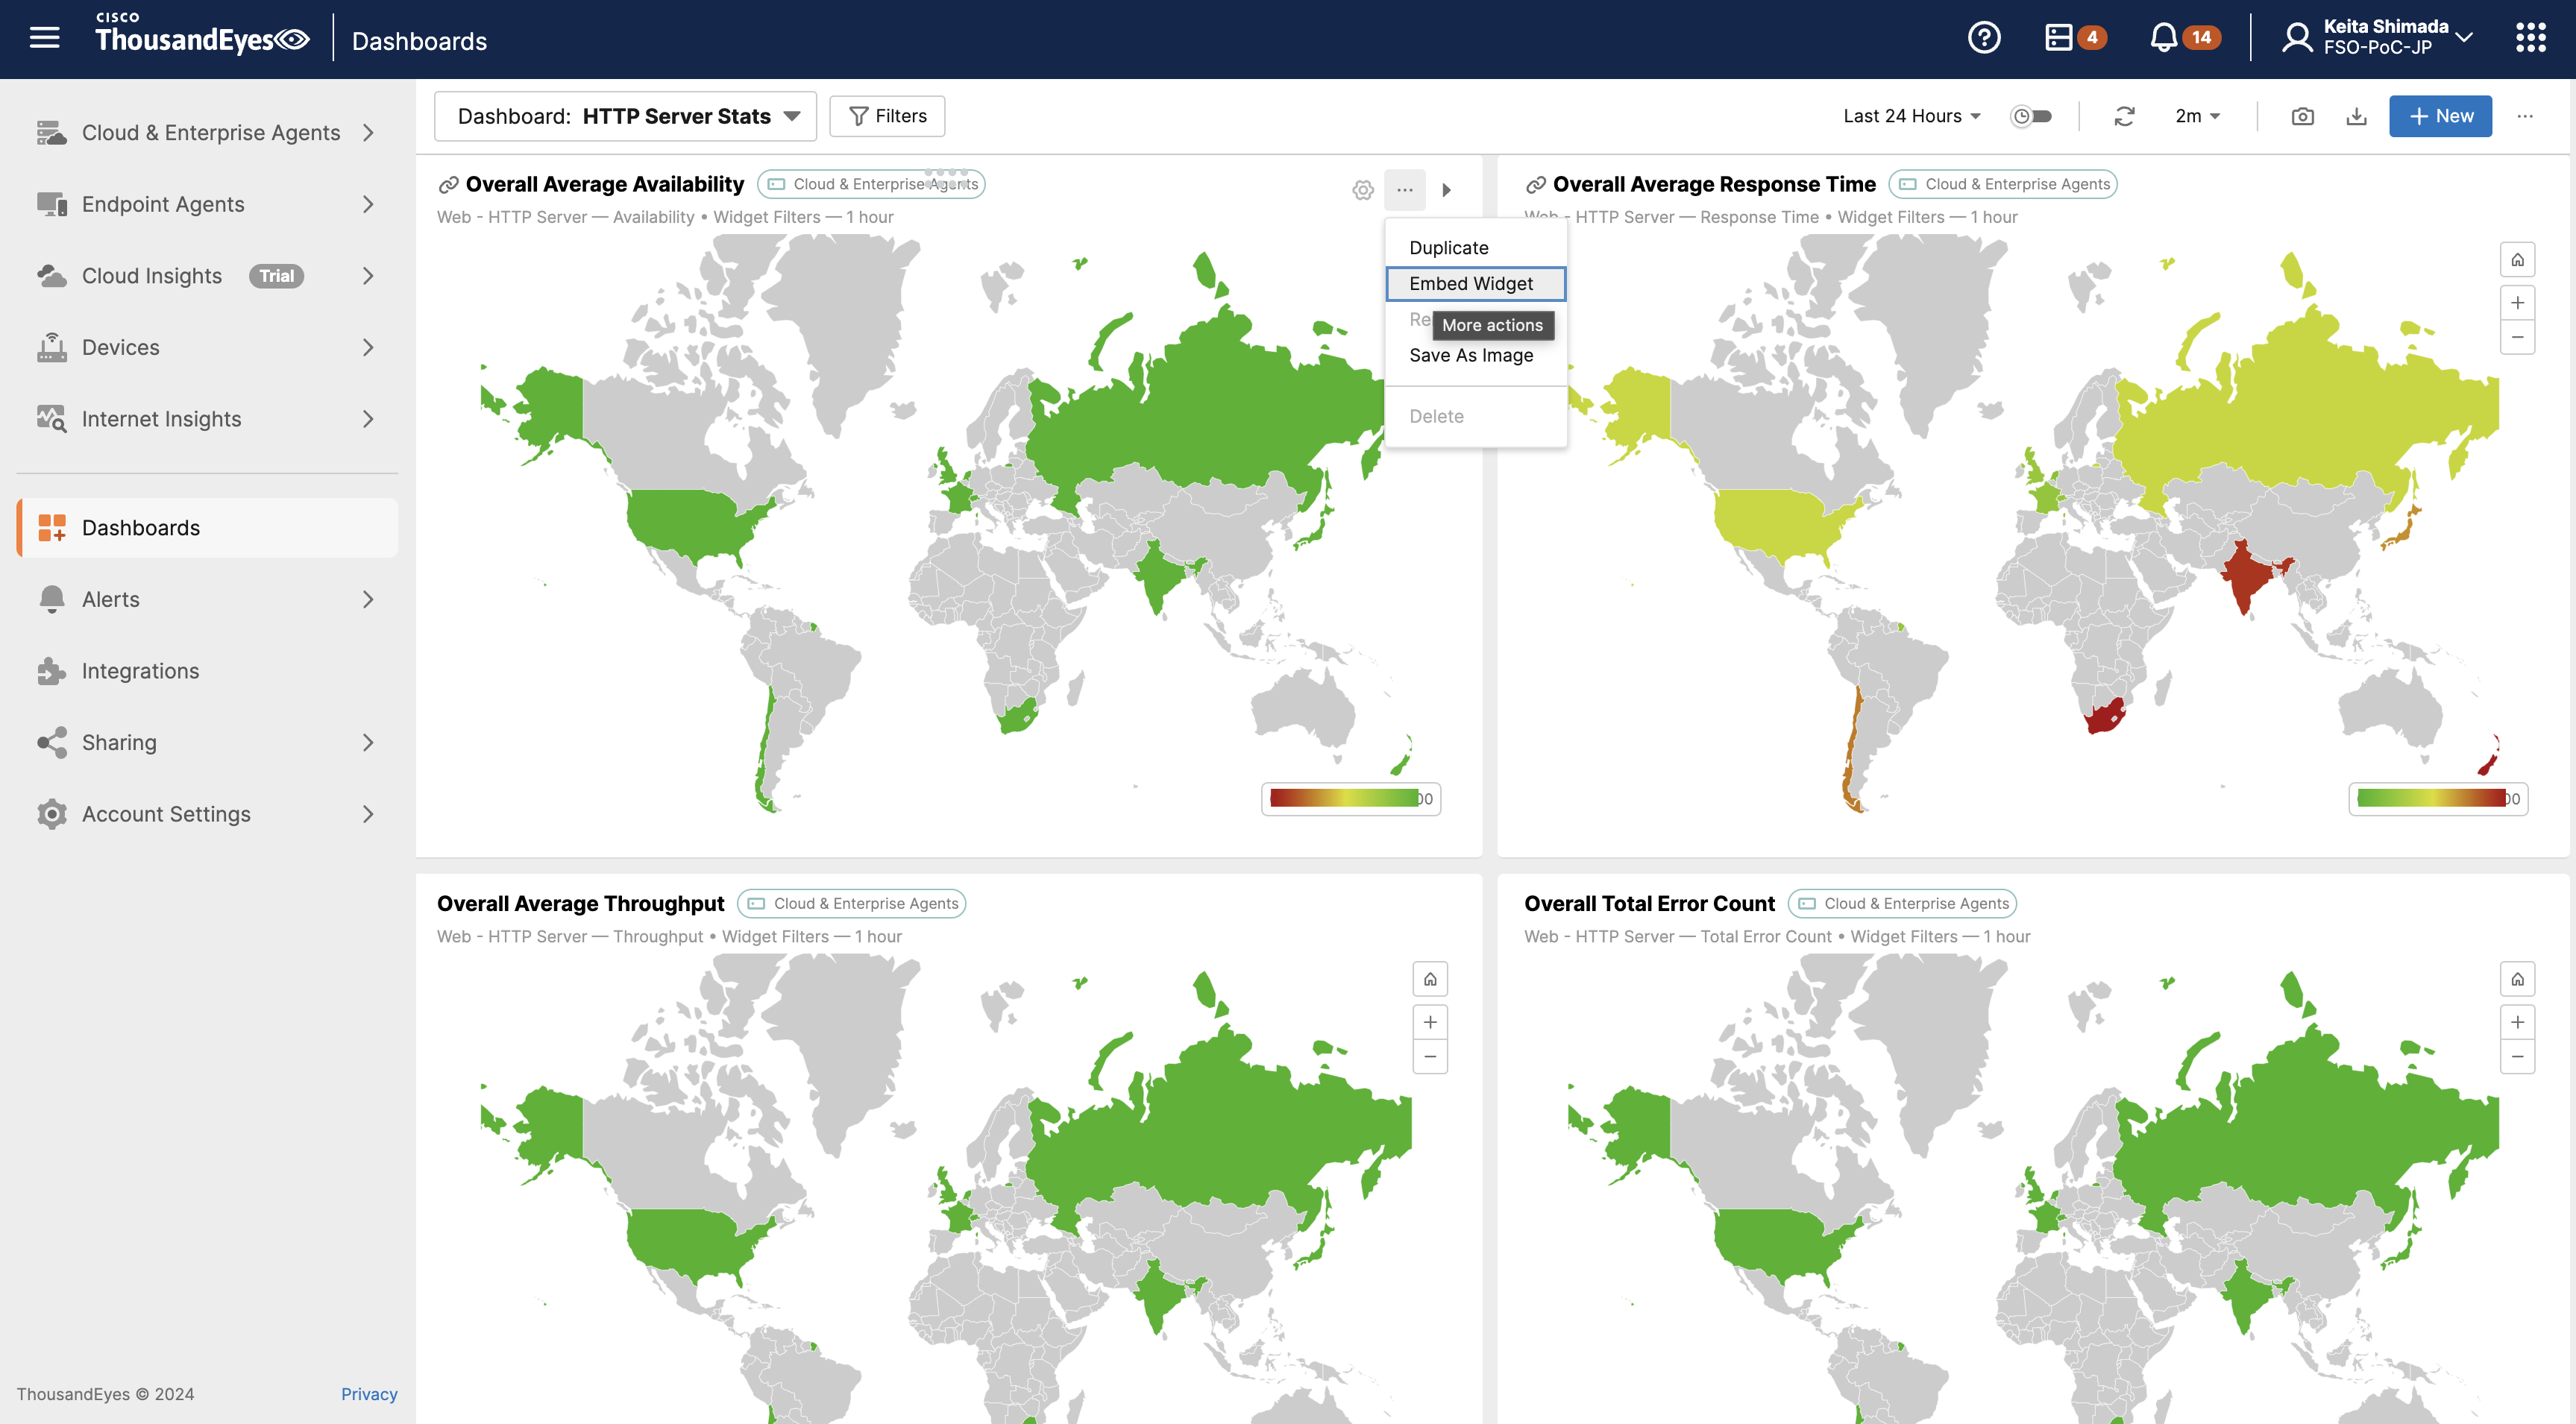Open the help question mark icon

[x=1984, y=38]
